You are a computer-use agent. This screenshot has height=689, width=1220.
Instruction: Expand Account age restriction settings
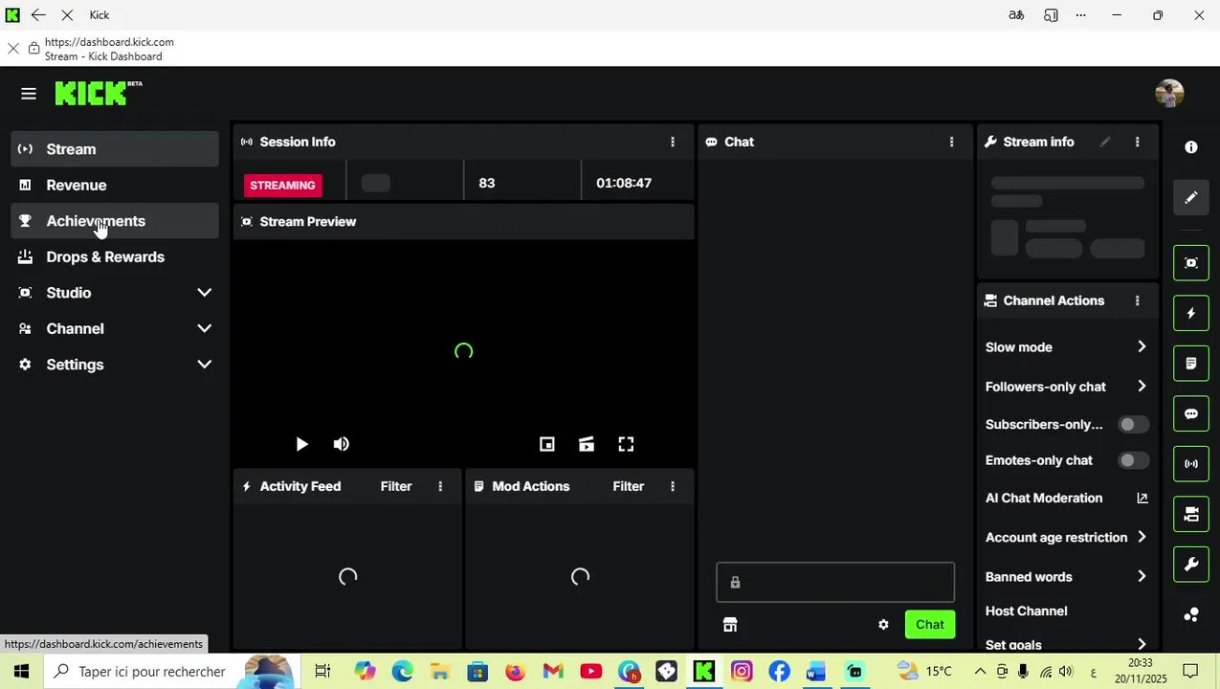pos(1067,538)
